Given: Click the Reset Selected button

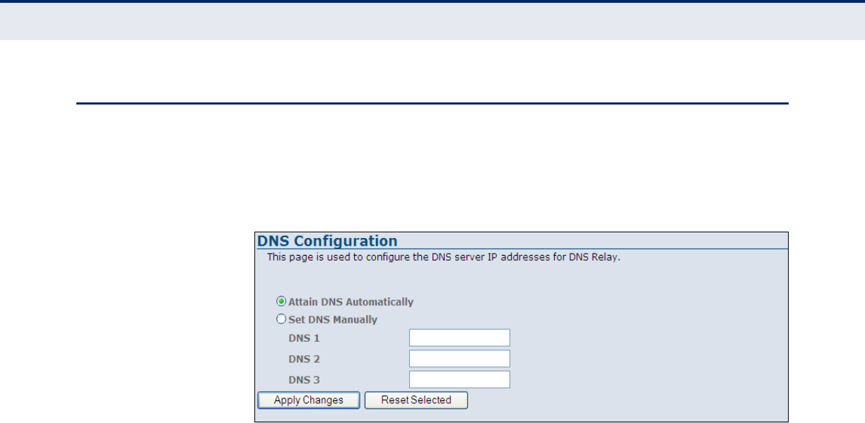Looking at the screenshot, I should click(x=416, y=400).
